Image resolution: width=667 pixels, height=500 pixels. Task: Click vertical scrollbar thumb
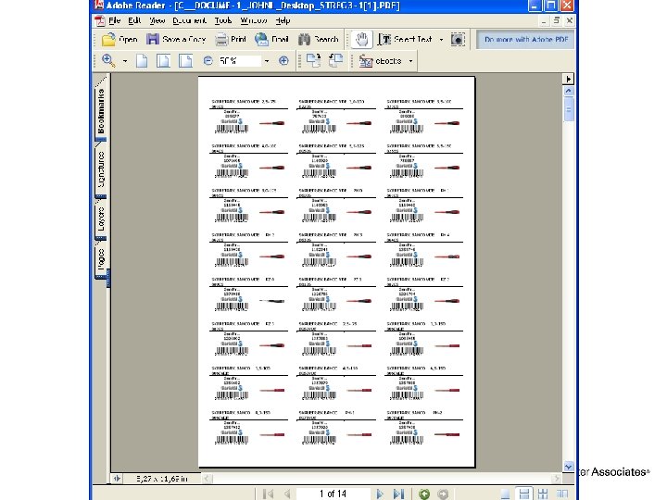click(568, 109)
